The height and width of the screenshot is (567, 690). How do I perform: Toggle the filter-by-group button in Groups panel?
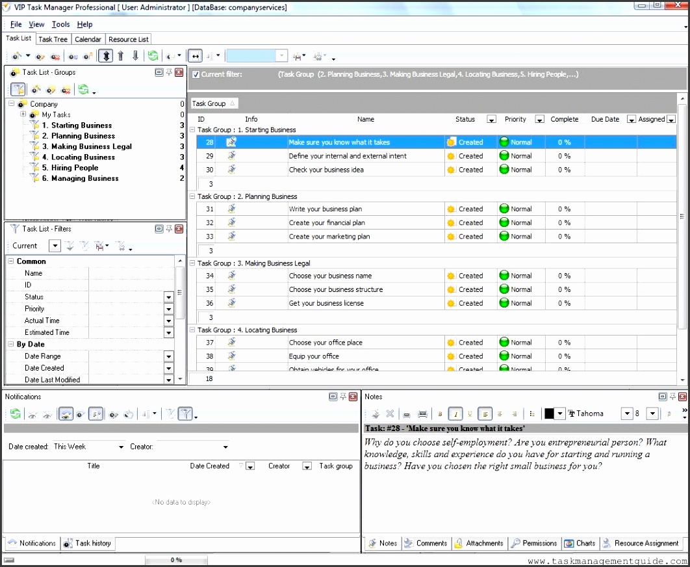[x=18, y=90]
